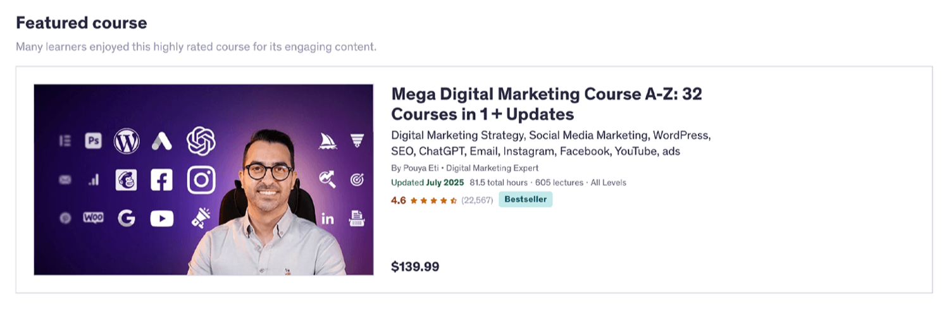
Task: Click the Mailchimp monkey icon
Action: point(127,180)
